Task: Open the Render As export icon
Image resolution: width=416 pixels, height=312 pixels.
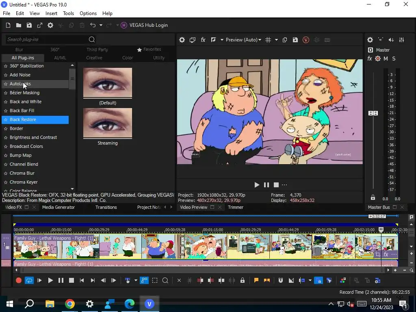Action: point(40,25)
